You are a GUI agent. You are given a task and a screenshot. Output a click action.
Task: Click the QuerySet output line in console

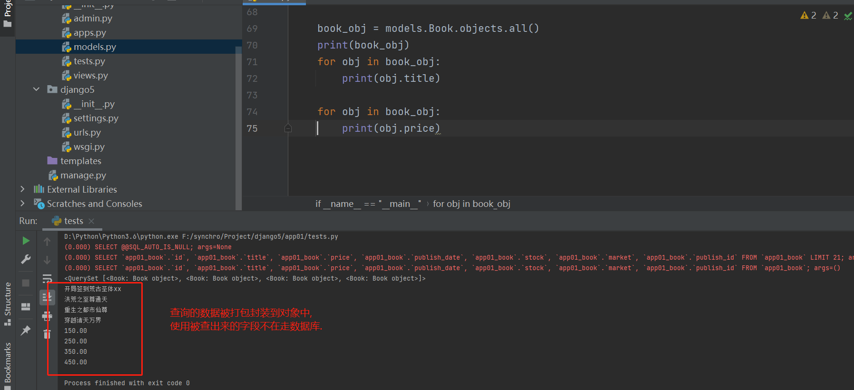click(245, 278)
